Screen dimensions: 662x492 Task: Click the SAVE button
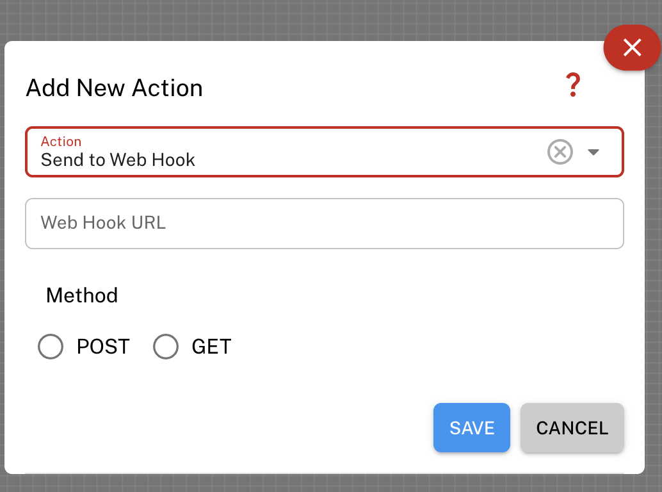[x=472, y=427]
